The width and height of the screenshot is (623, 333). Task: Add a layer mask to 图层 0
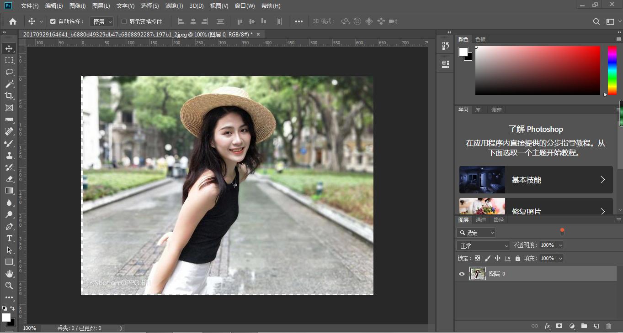coord(559,326)
